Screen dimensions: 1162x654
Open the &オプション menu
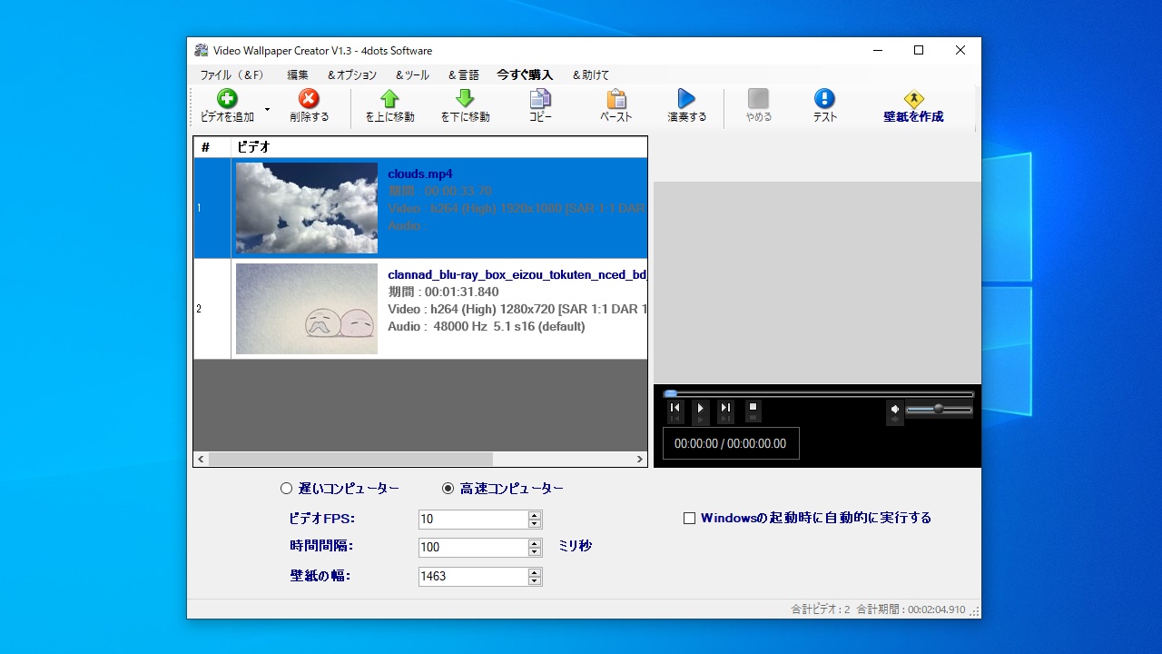[351, 74]
